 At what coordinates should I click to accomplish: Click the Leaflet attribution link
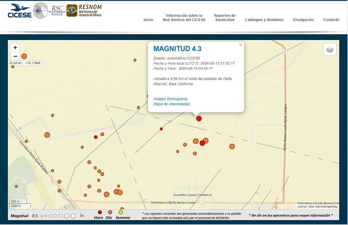302,207
